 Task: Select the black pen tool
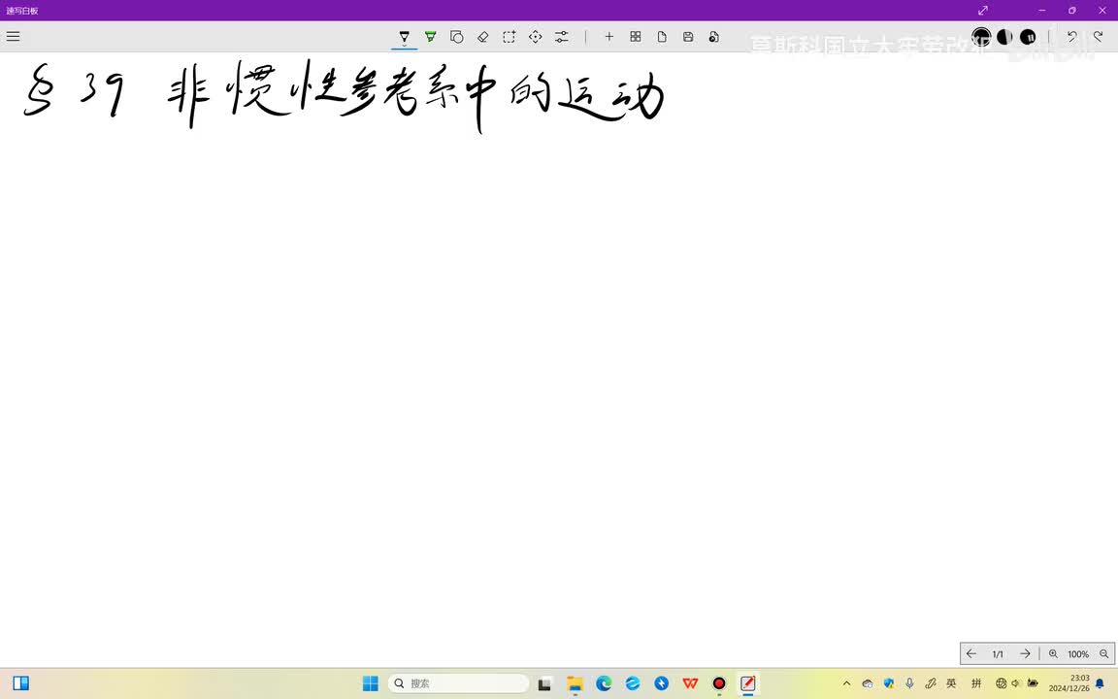point(405,36)
